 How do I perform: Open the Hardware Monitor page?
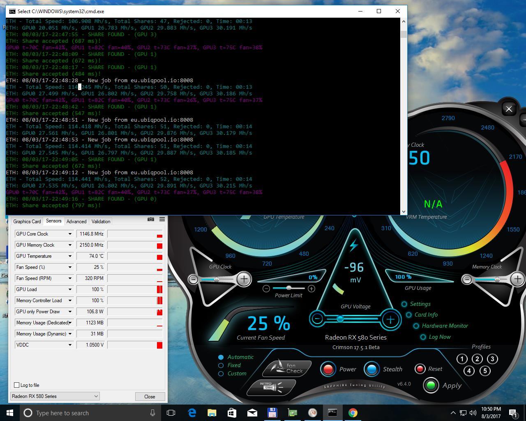pos(441,326)
